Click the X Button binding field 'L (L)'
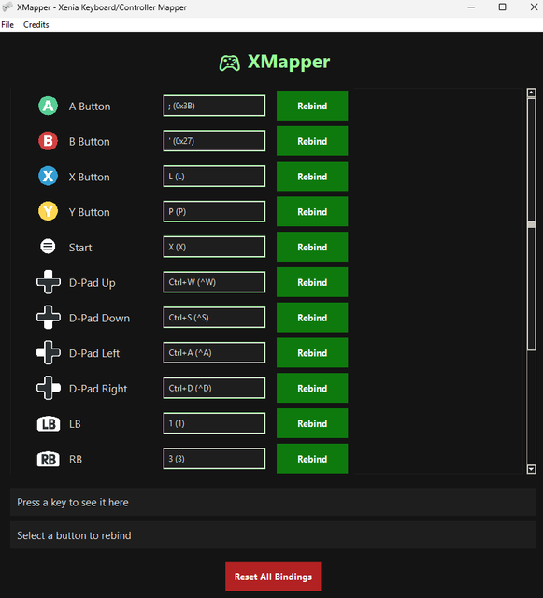Viewport: 543px width, 598px height. (x=214, y=177)
